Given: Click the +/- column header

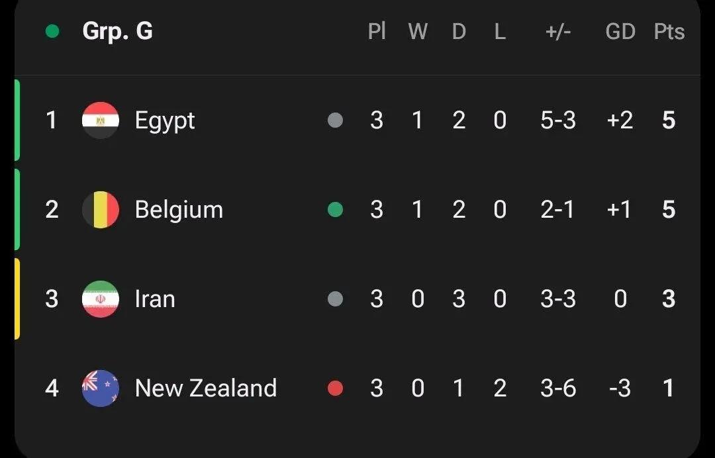Looking at the screenshot, I should pos(558,32).
